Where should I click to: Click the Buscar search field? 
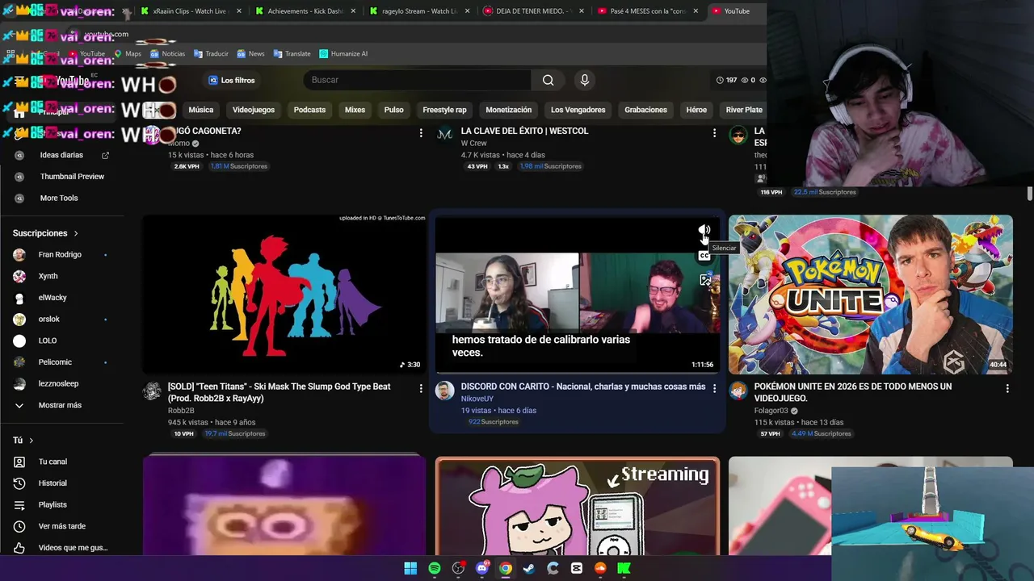coord(417,80)
